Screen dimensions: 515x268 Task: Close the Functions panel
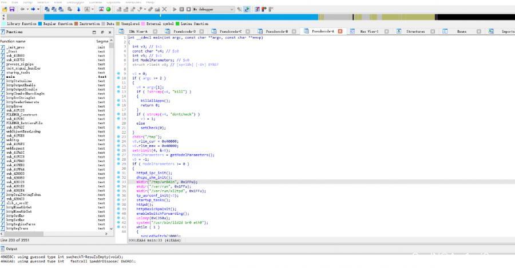point(110,32)
